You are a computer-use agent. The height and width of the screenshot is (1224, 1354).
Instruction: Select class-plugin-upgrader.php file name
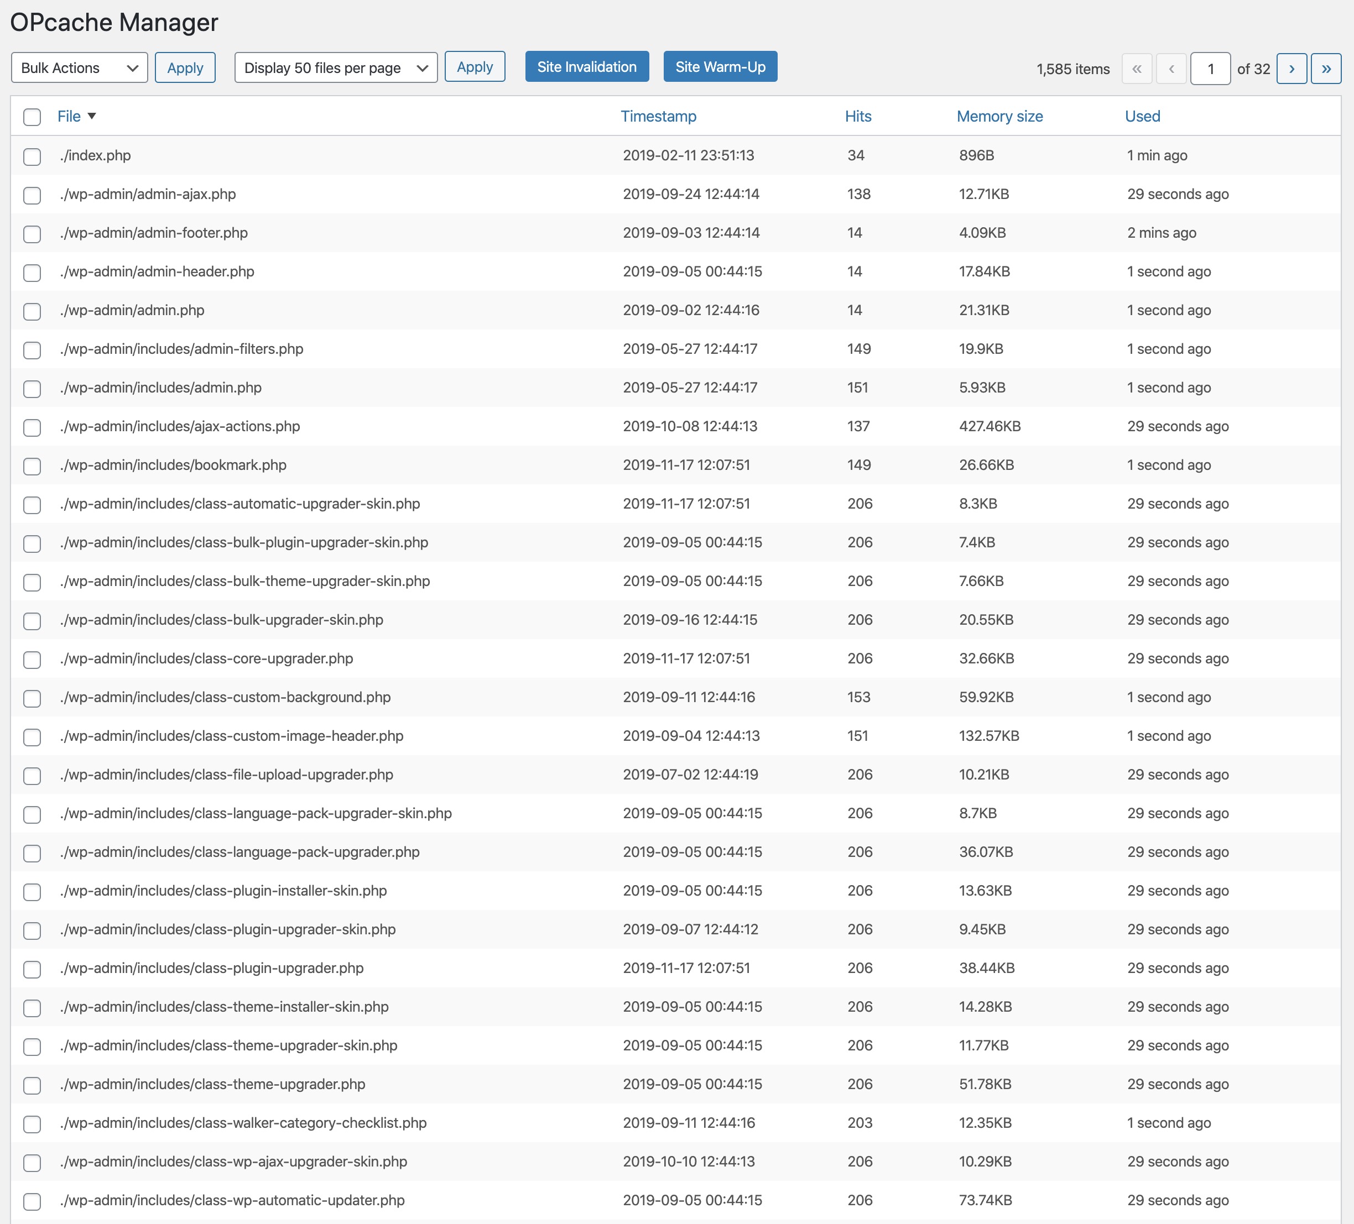pos(211,968)
